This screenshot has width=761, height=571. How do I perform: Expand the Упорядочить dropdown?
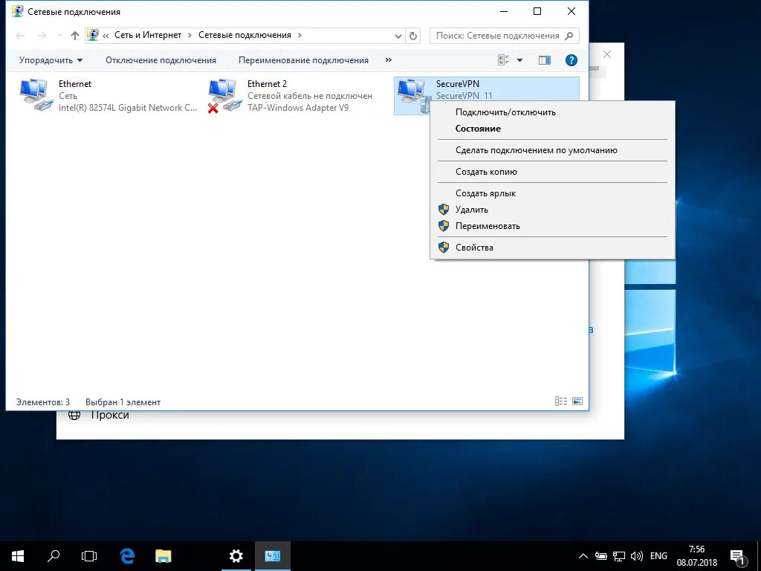point(50,60)
